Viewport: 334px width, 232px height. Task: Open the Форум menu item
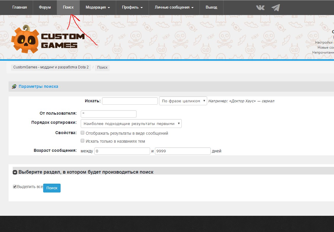coord(45,7)
